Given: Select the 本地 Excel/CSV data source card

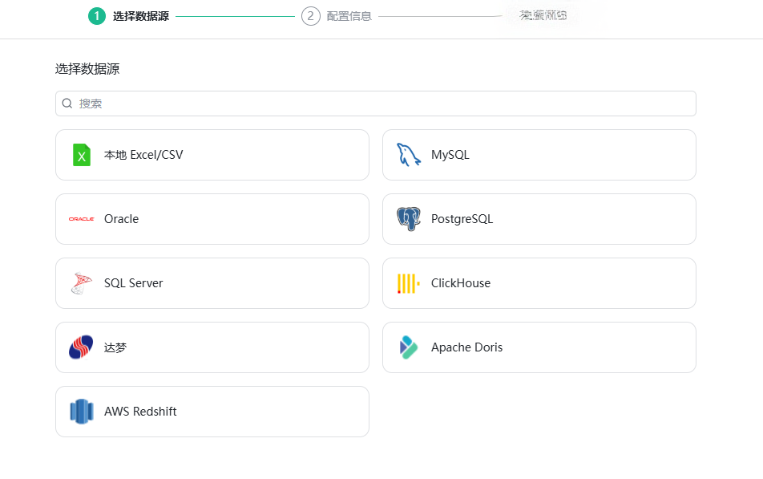Looking at the screenshot, I should [x=212, y=154].
